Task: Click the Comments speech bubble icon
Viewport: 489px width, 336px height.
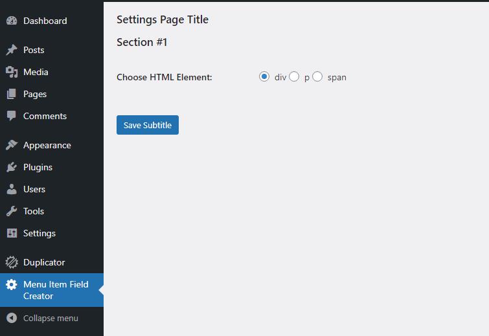Action: (x=11, y=116)
